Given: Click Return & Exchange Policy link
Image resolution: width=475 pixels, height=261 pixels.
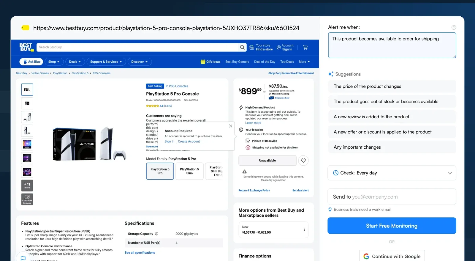Looking at the screenshot, I should tap(254, 191).
